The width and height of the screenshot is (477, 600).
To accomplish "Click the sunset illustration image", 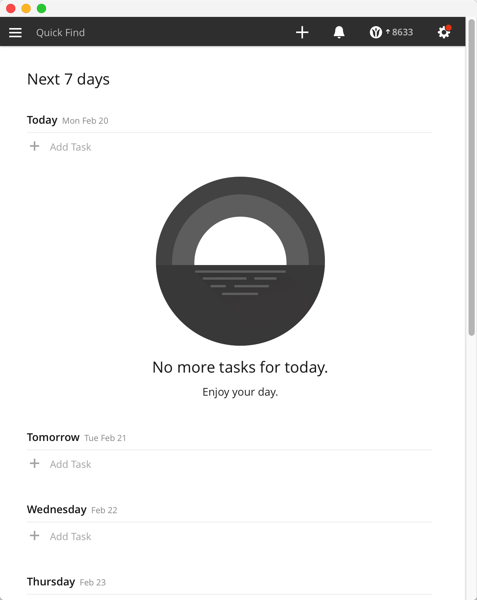I will (x=240, y=261).
